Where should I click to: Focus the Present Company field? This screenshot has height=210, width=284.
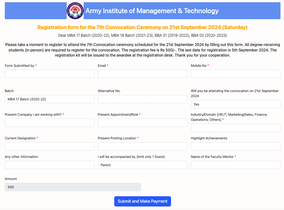click(x=49, y=123)
